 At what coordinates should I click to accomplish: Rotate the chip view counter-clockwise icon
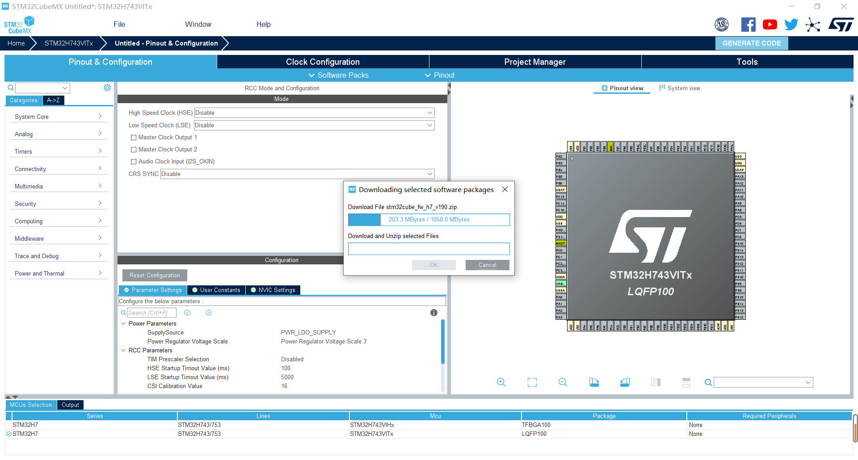click(625, 382)
